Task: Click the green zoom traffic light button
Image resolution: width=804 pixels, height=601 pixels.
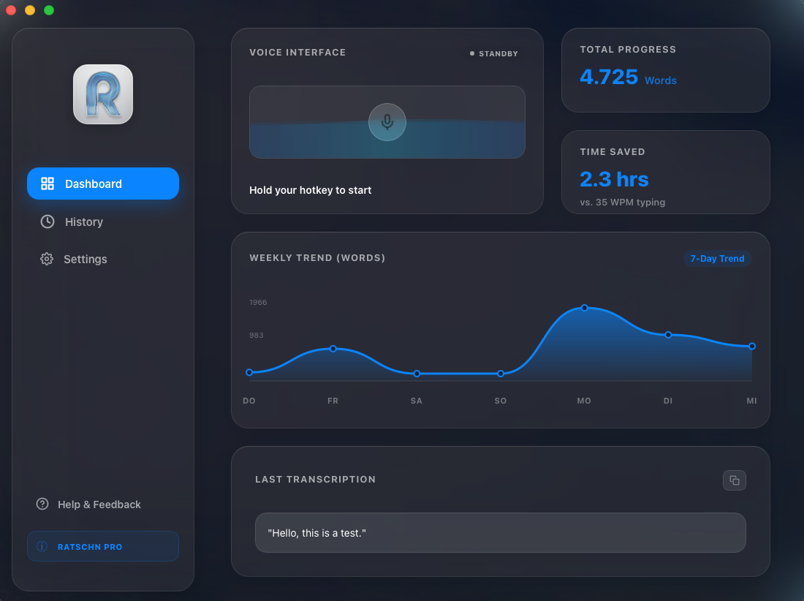Action: [48, 10]
